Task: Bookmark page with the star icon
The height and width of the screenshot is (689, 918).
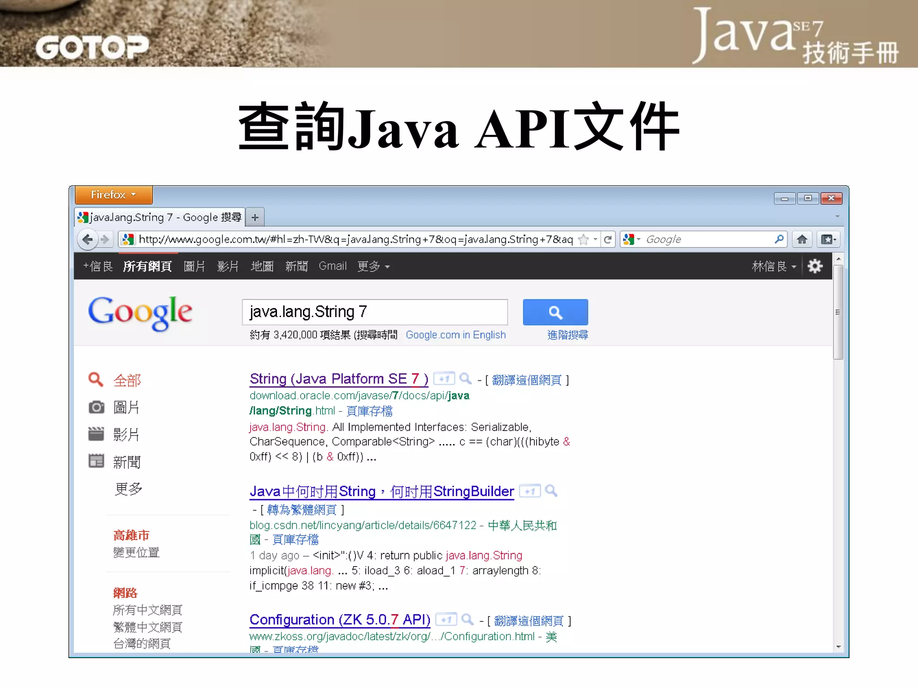Action: click(x=583, y=240)
